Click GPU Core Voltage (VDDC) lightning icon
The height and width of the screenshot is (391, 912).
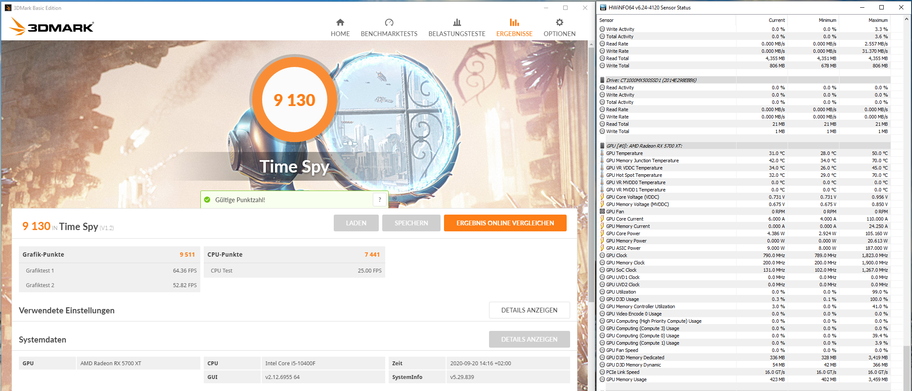click(602, 197)
